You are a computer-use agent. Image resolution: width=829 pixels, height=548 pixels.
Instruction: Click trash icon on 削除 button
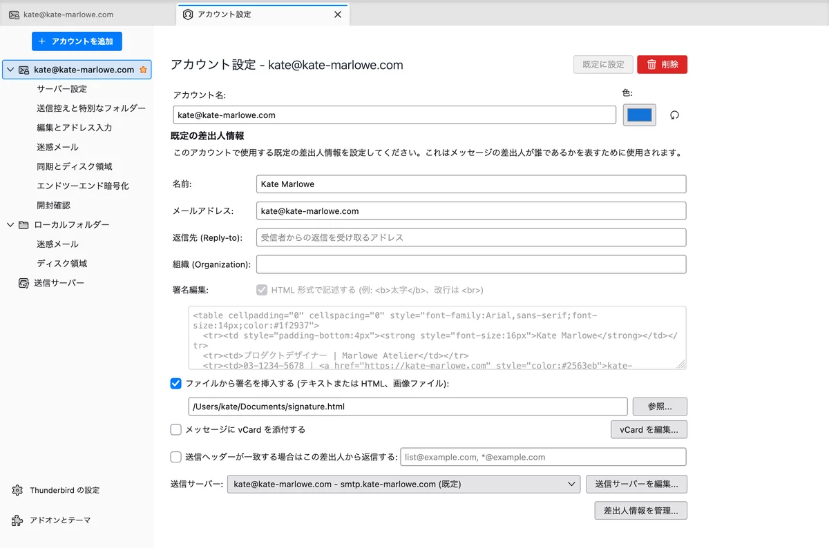651,64
